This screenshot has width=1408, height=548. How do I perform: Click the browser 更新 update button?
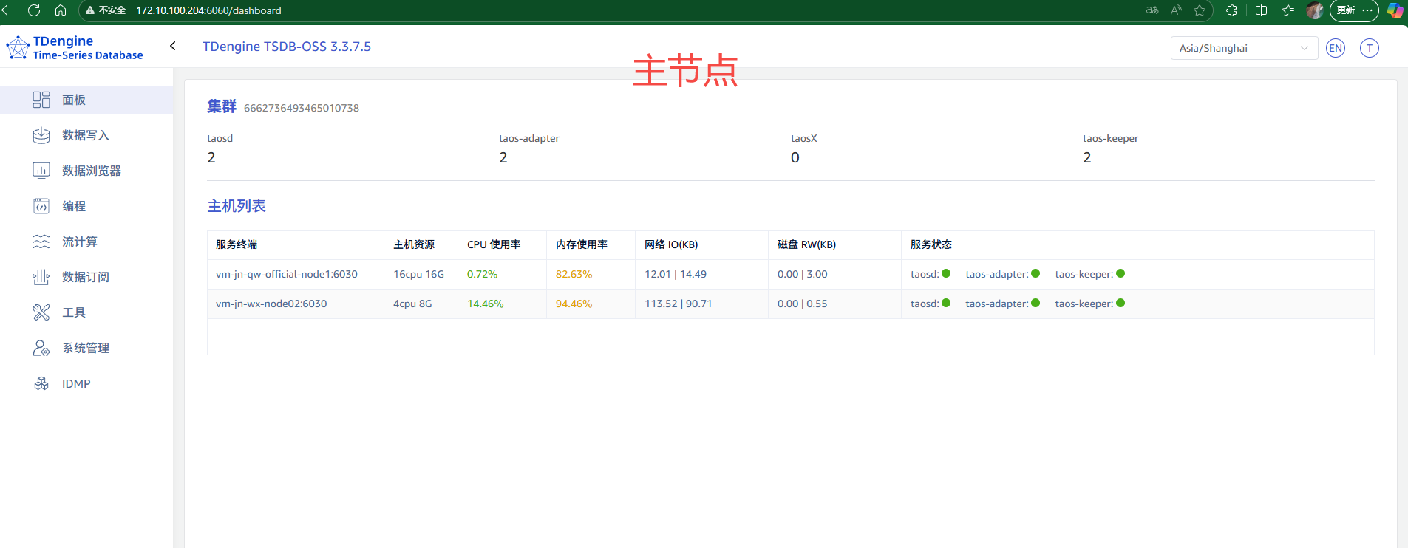1346,10
